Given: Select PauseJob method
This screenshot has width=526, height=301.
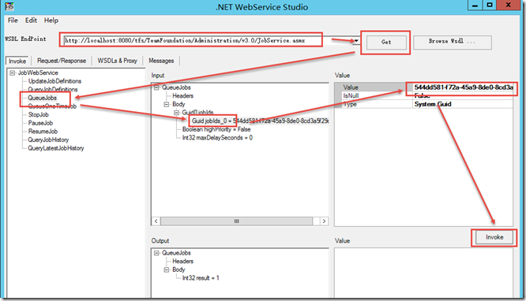Looking at the screenshot, I should (40, 123).
